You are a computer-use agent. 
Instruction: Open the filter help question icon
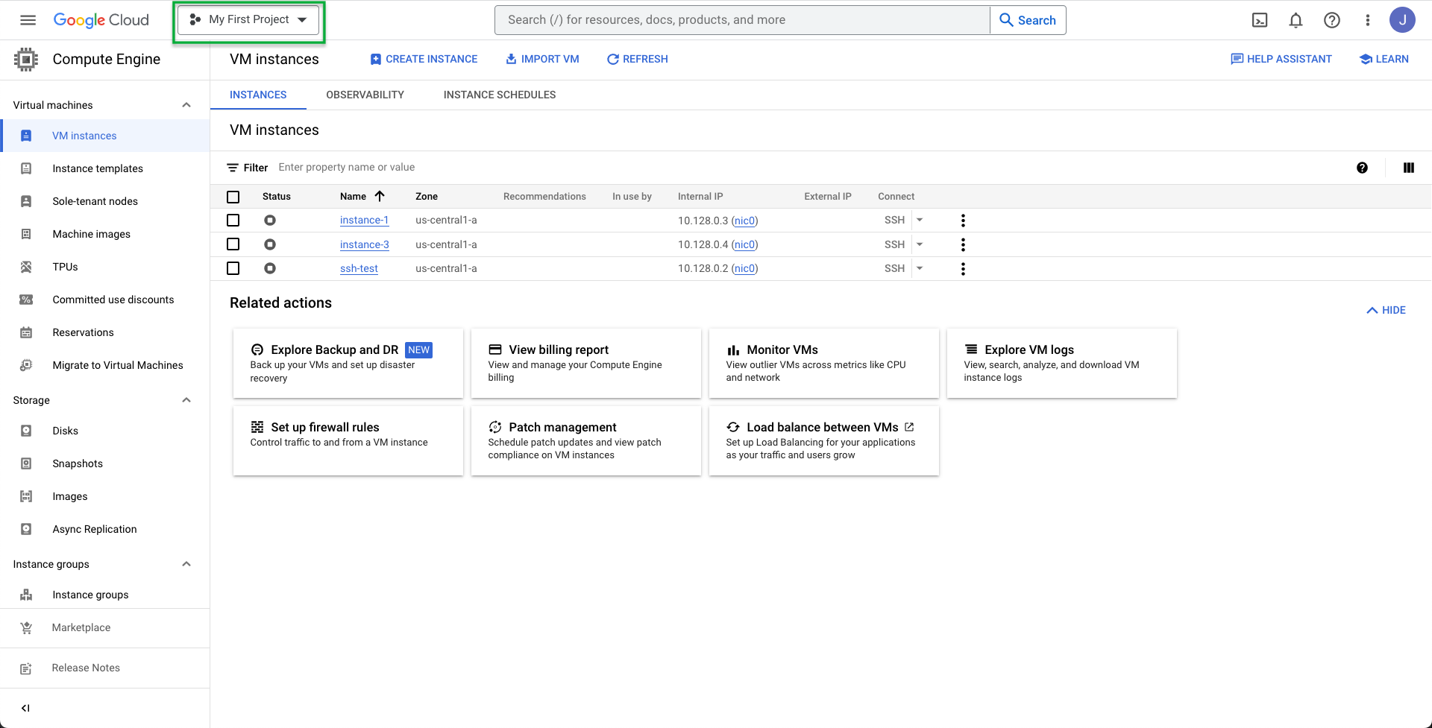pos(1362,168)
